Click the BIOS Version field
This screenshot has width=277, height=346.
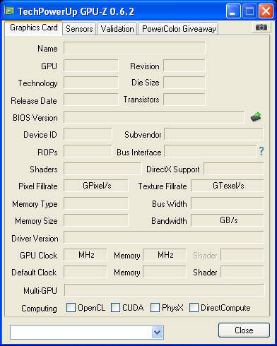point(154,117)
